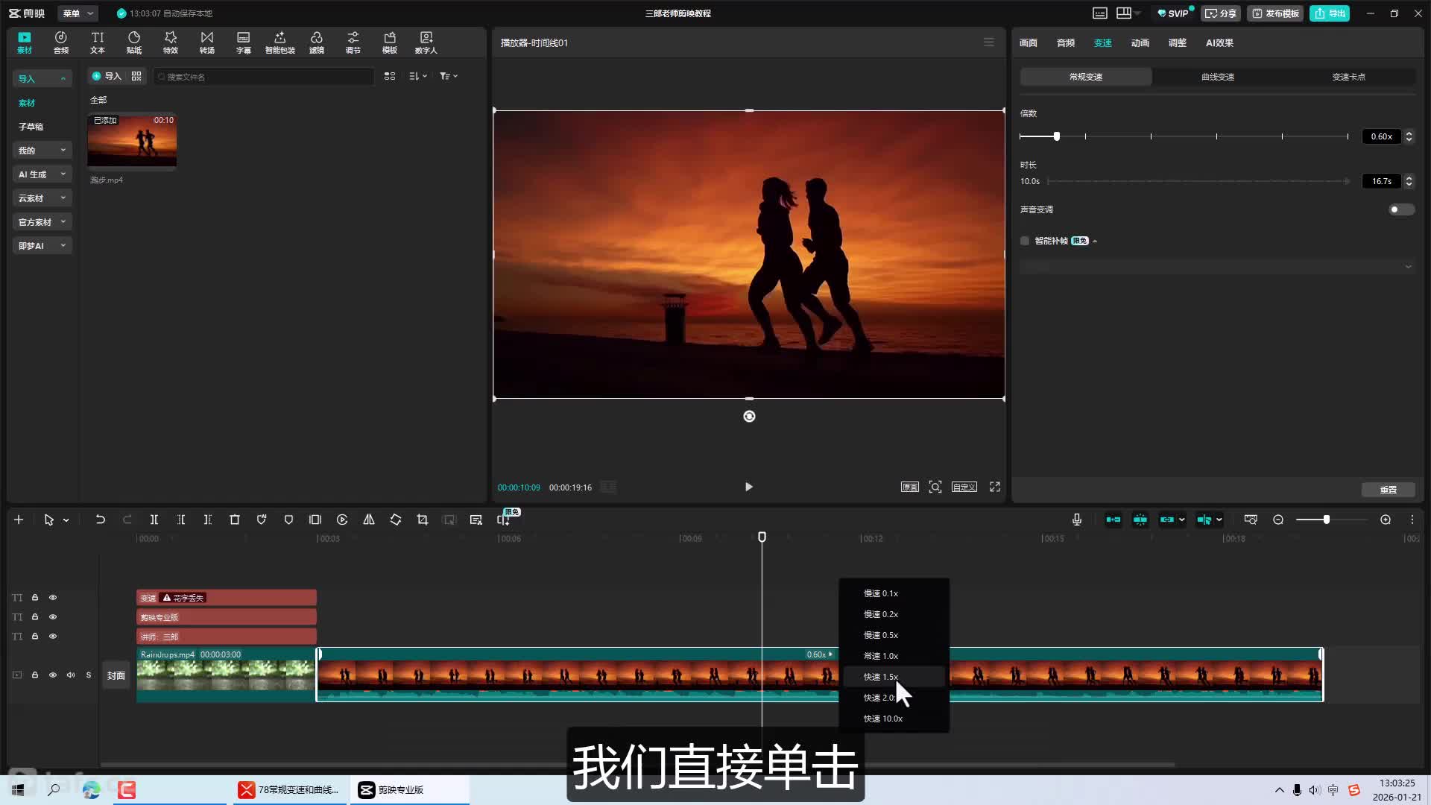Play the preview with play button

(749, 487)
